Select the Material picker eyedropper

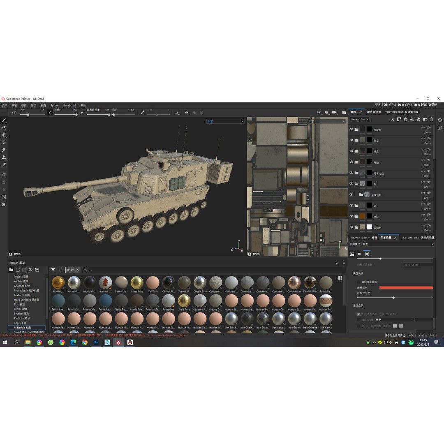point(4,164)
